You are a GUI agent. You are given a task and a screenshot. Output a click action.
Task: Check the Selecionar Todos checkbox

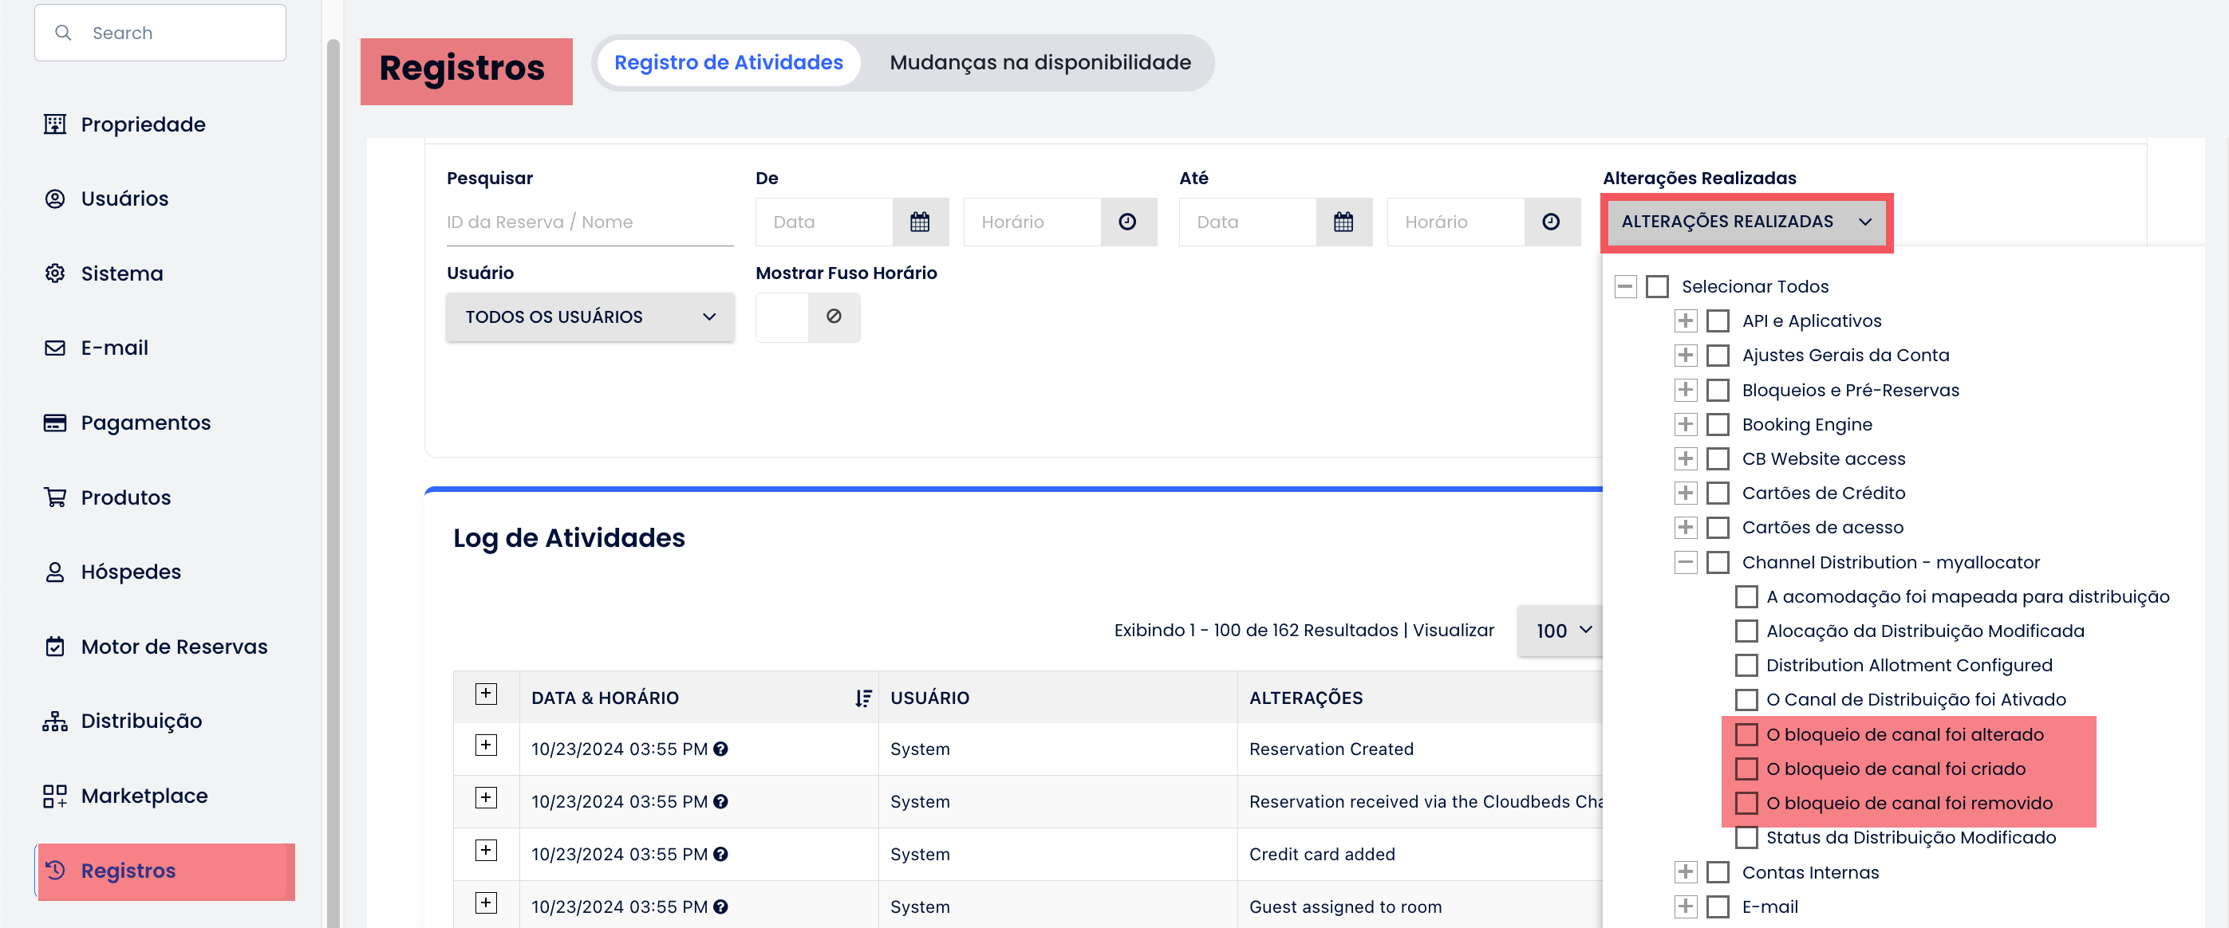pyautogui.click(x=1656, y=286)
